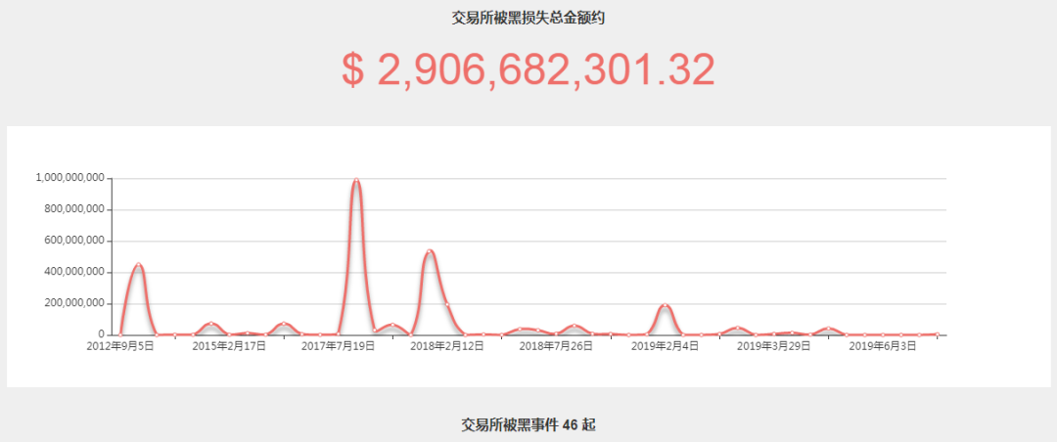Click x-axis label 2019年2月4日
The width and height of the screenshot is (1057, 442).
coord(666,346)
